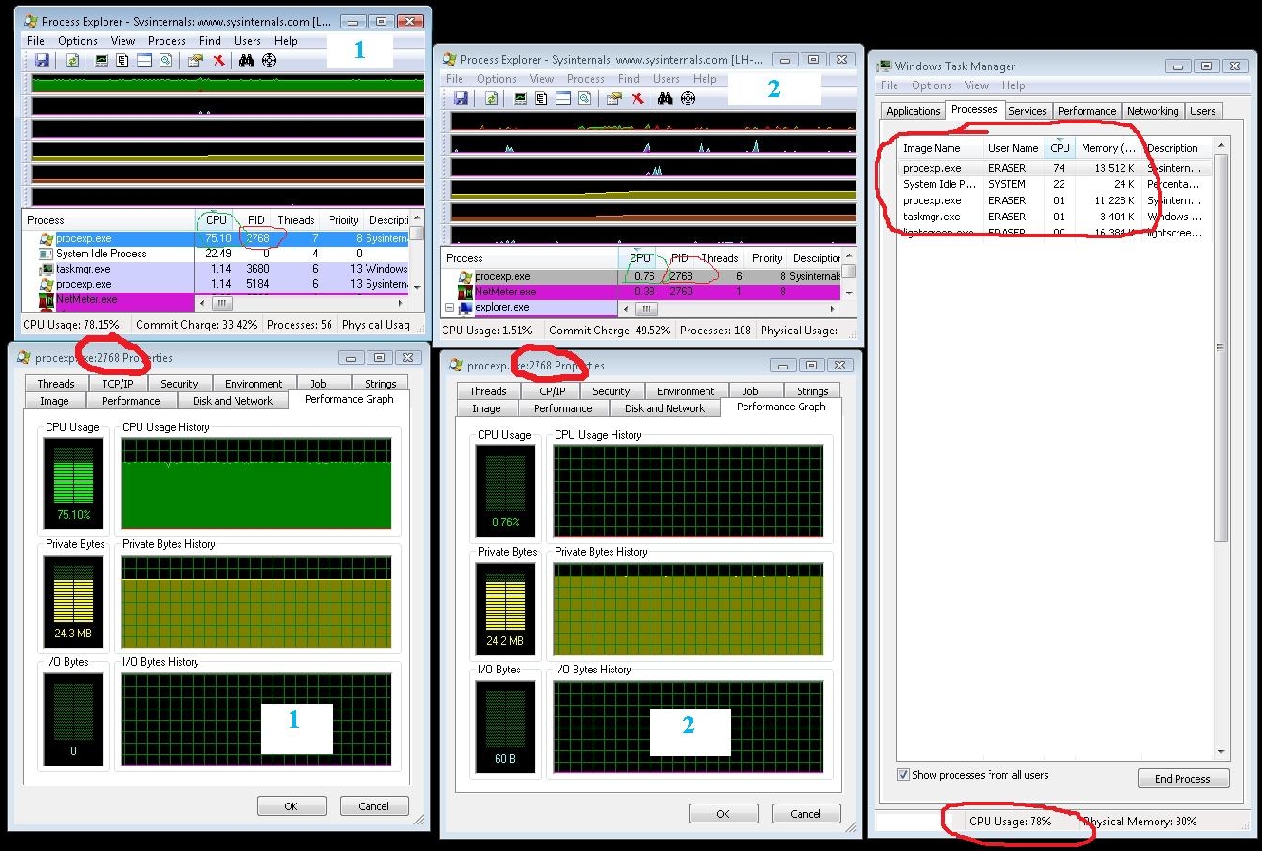Open Users menu in Process Explorer window 2

(666, 79)
